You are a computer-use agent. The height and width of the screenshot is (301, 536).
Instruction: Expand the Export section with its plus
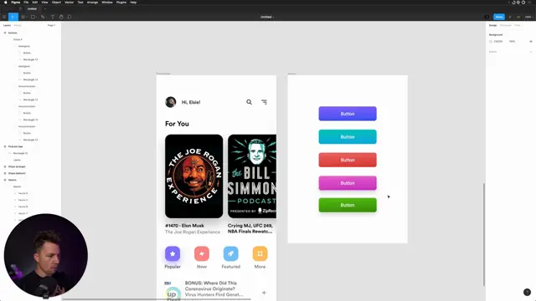531,52
